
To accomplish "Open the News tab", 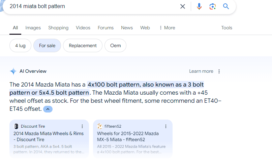I will pyautogui.click(x=127, y=28).
